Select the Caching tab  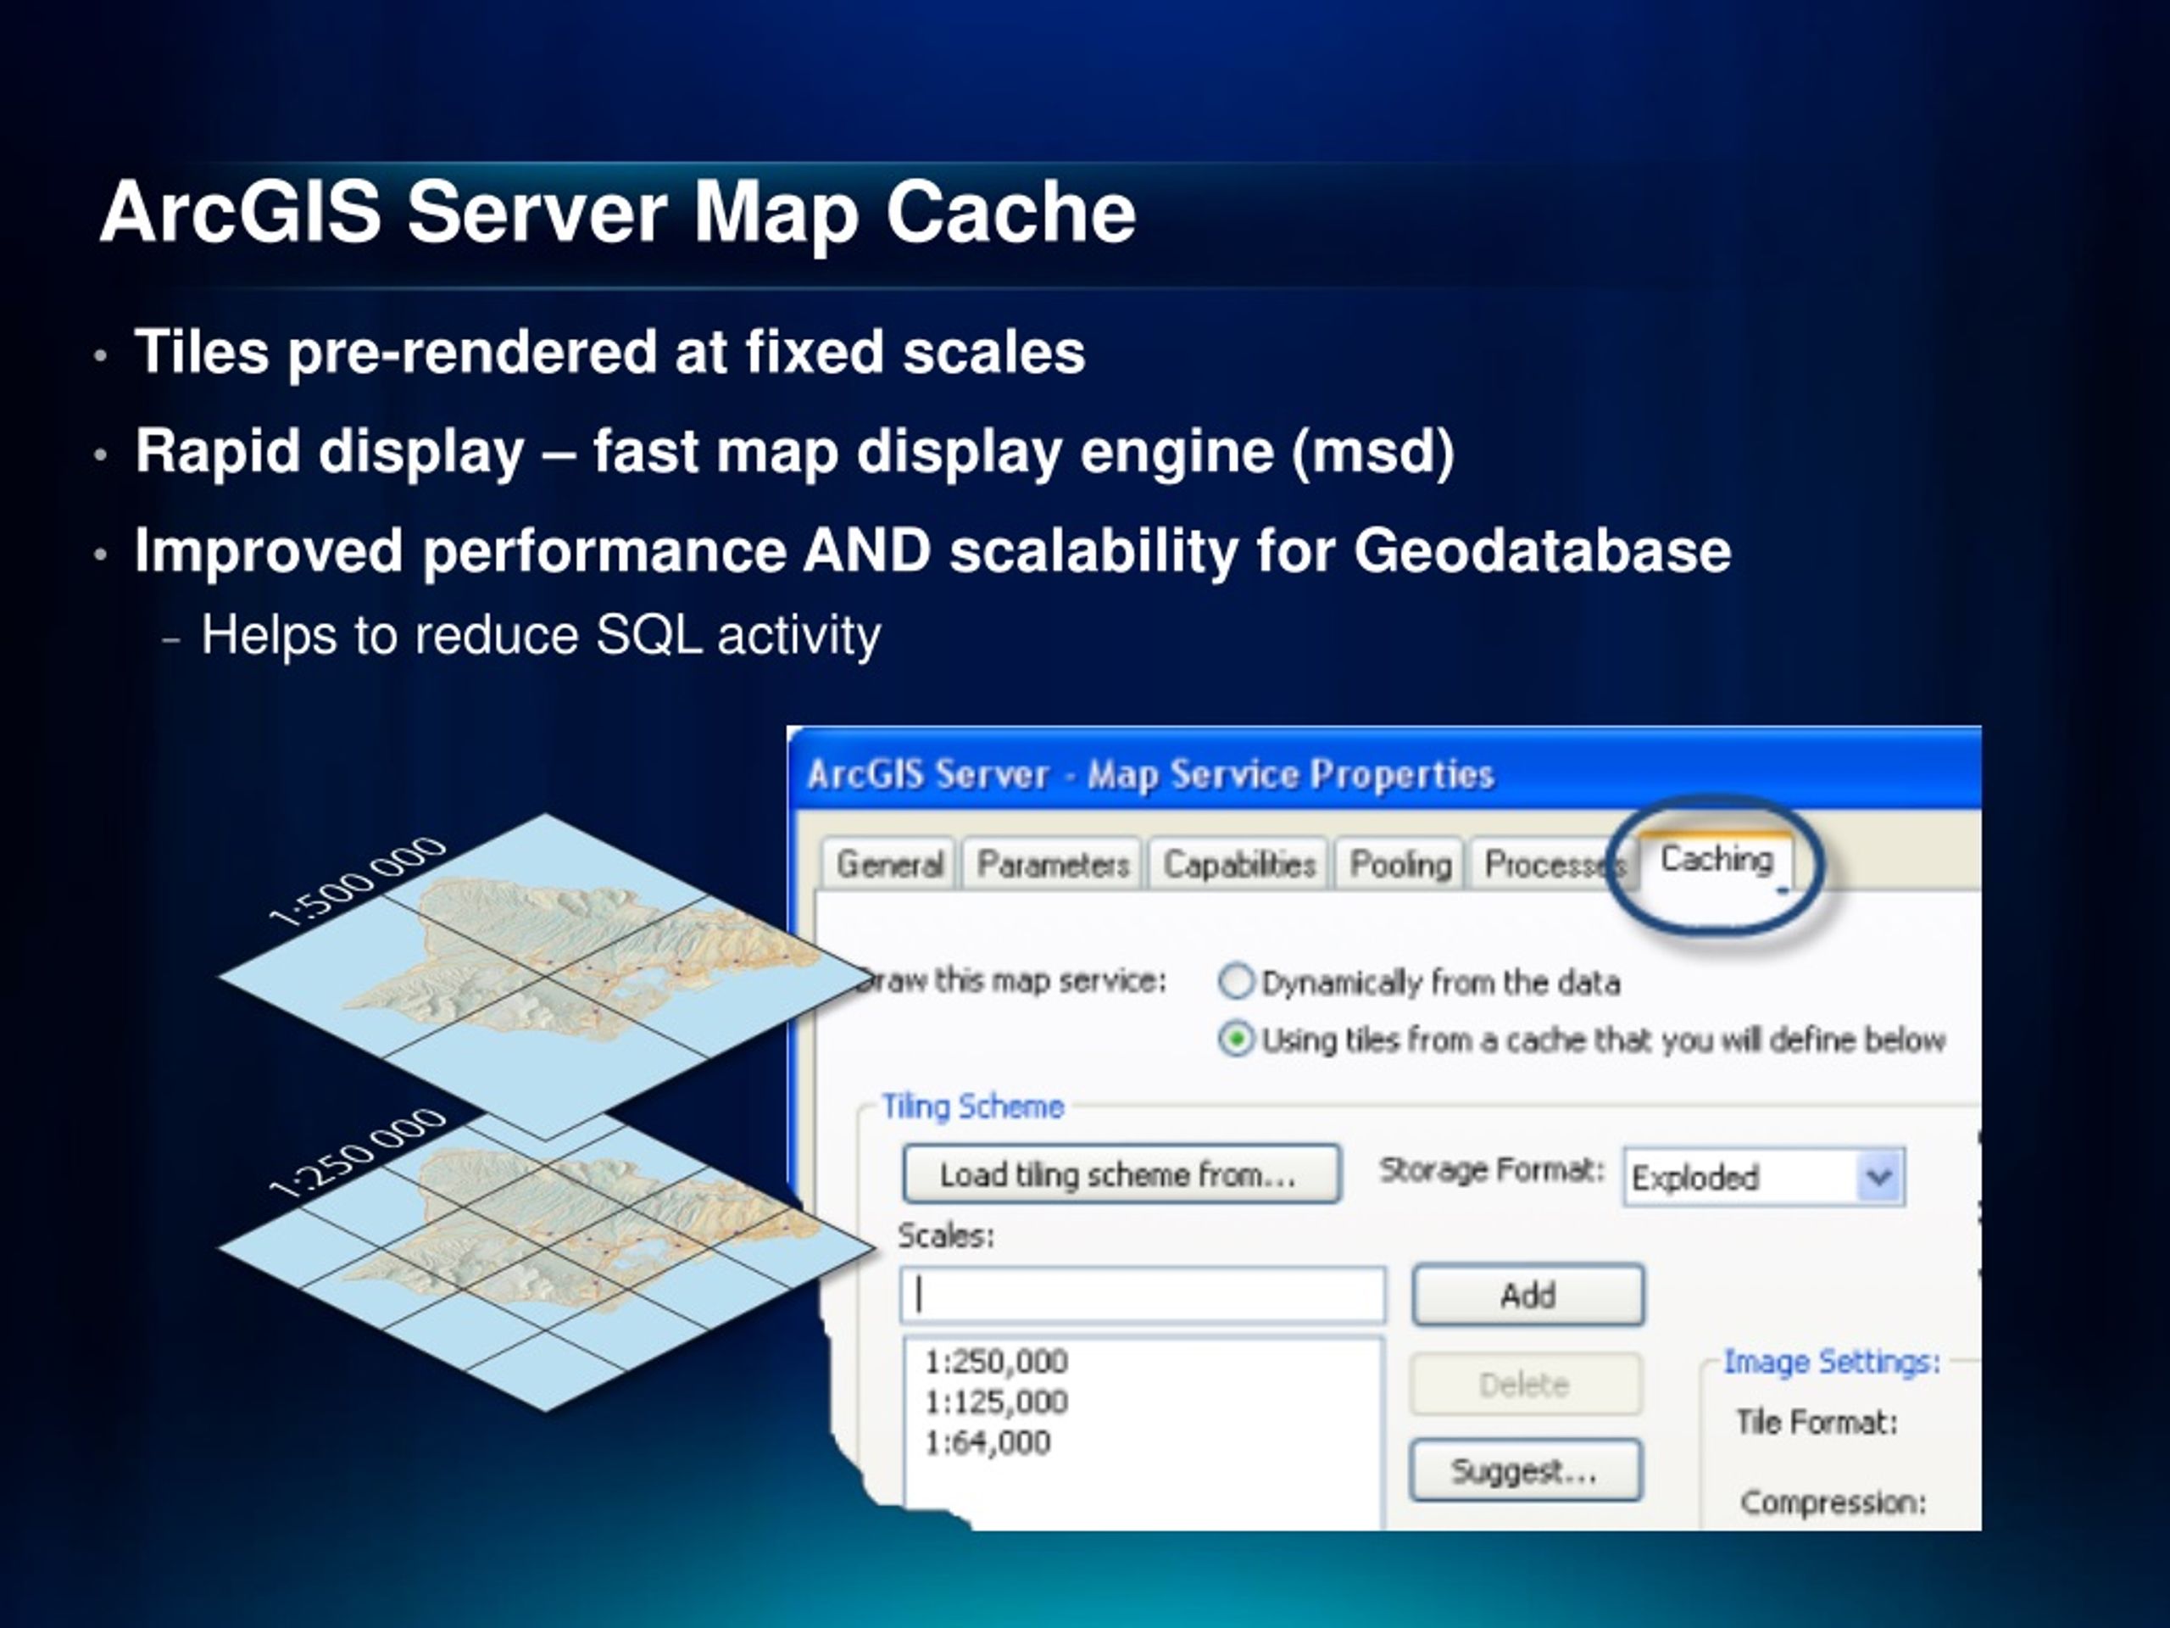(x=1716, y=860)
